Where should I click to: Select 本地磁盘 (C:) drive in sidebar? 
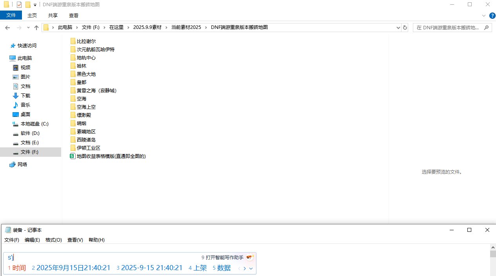click(x=34, y=124)
